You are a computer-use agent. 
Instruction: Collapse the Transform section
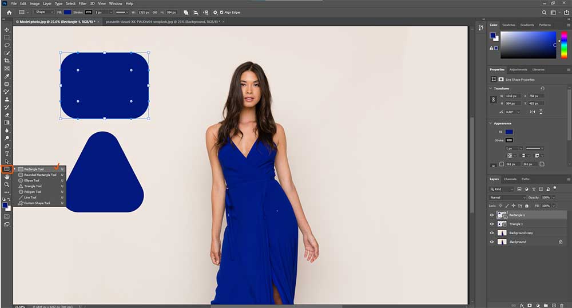[490, 88]
